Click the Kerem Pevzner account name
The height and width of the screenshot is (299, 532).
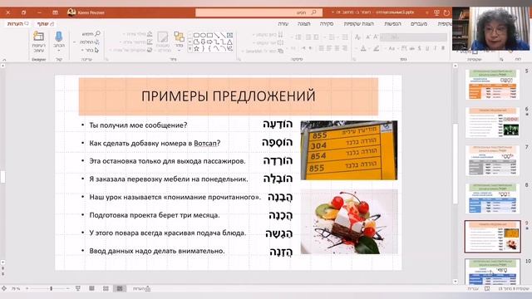tap(91, 12)
